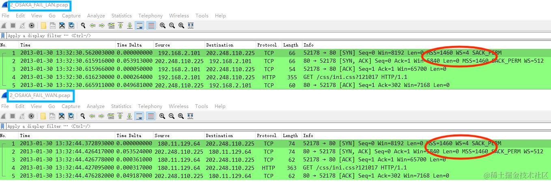Screen dimensions: 551x182
Task: Toggle auto-scroll during live capture, LAN window
Action: pos(140,25)
